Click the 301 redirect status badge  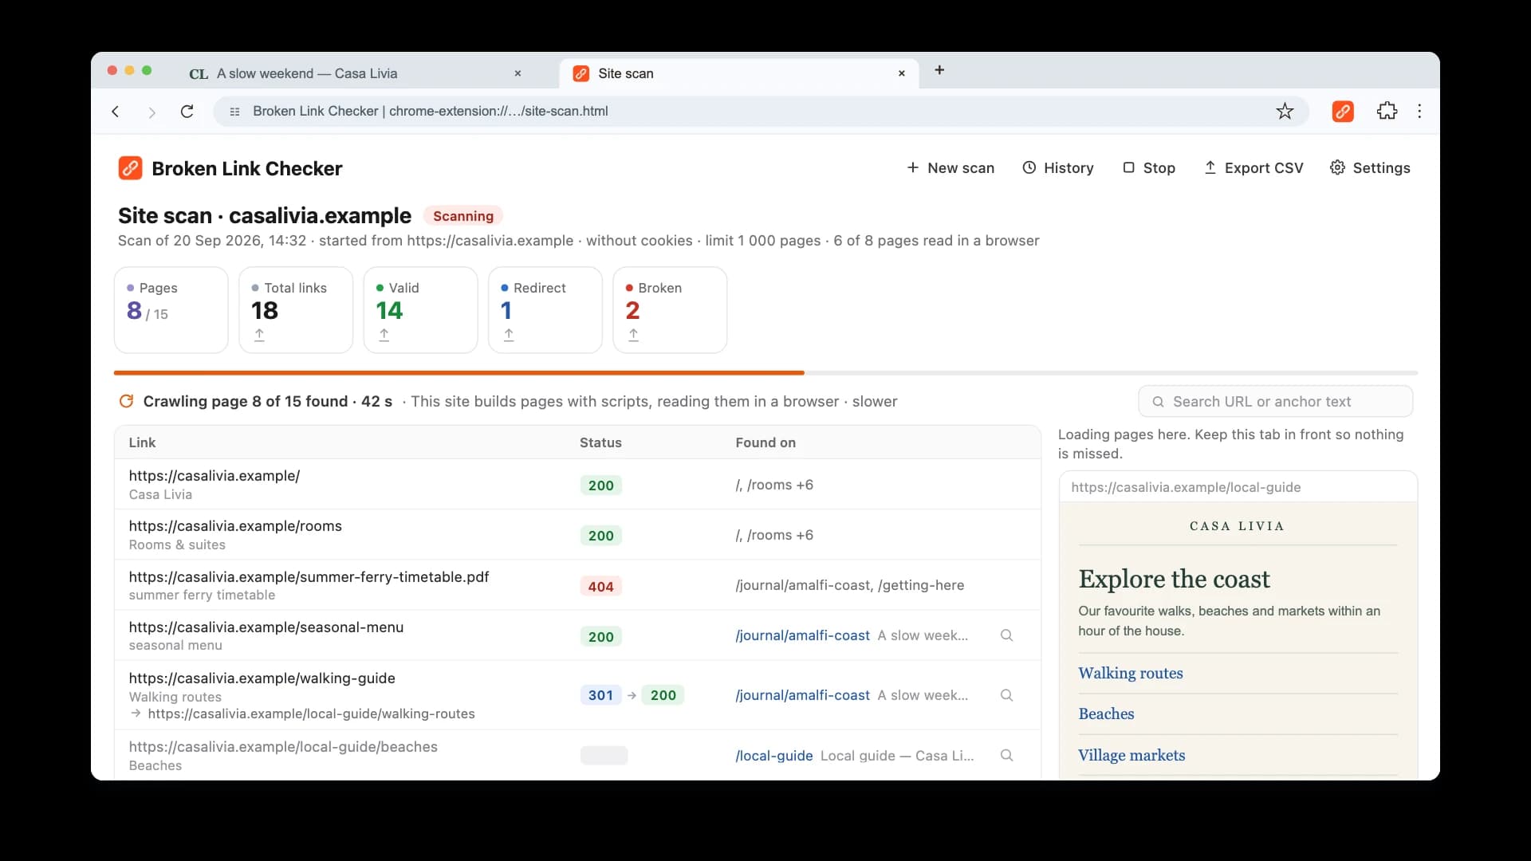pos(600,695)
